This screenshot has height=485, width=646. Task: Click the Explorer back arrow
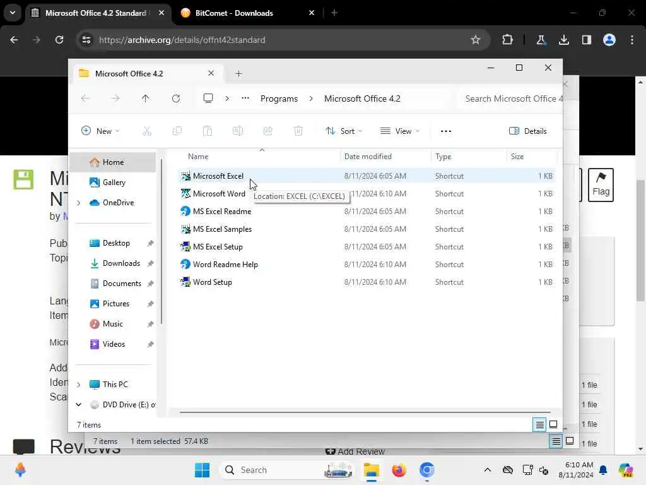click(x=85, y=99)
